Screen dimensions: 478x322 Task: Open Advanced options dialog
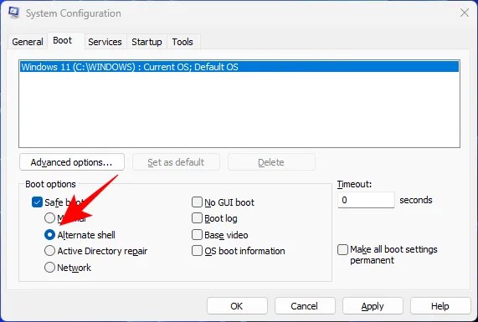click(72, 162)
